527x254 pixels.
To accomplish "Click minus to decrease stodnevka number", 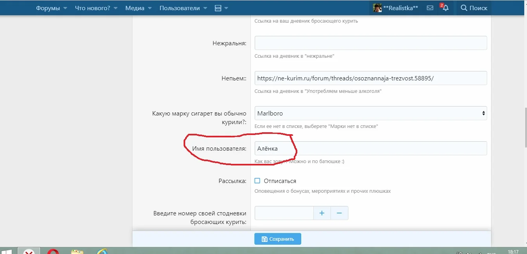I will [339, 213].
